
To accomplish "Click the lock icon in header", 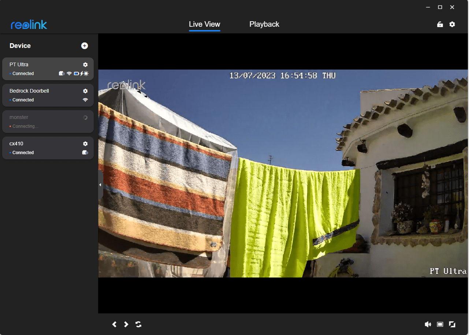I will (x=440, y=25).
